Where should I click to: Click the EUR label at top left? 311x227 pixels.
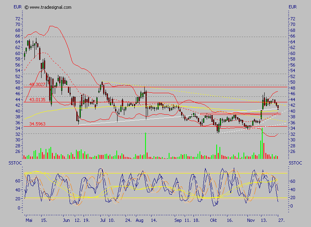point(18,7)
